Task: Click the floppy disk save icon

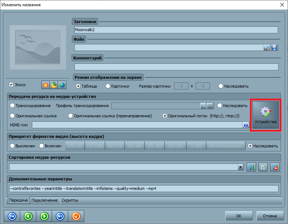Action: tap(274, 47)
